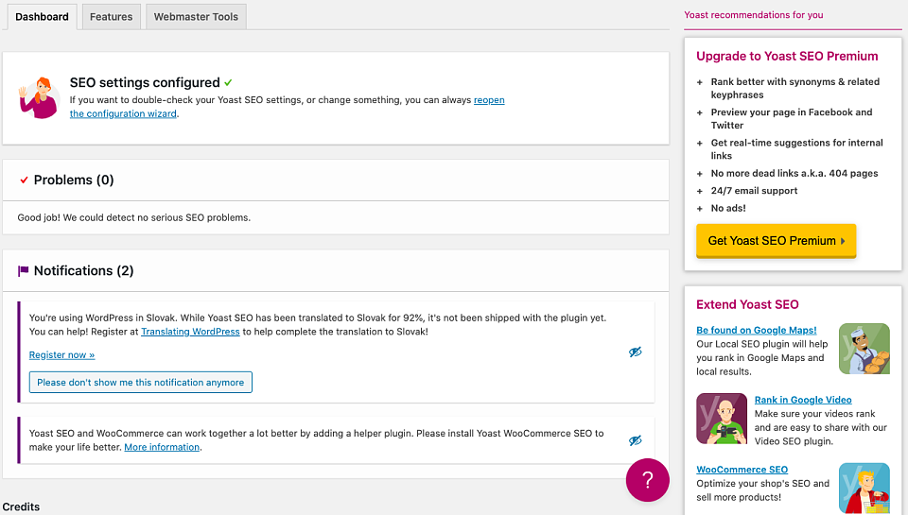Click the WooCommerce SEO plugin thumbnail image
908x515 pixels.
click(x=864, y=488)
